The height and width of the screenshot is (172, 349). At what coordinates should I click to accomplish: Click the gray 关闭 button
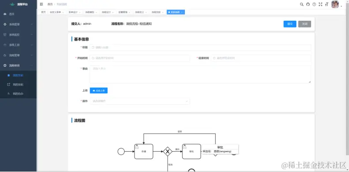(x=304, y=24)
